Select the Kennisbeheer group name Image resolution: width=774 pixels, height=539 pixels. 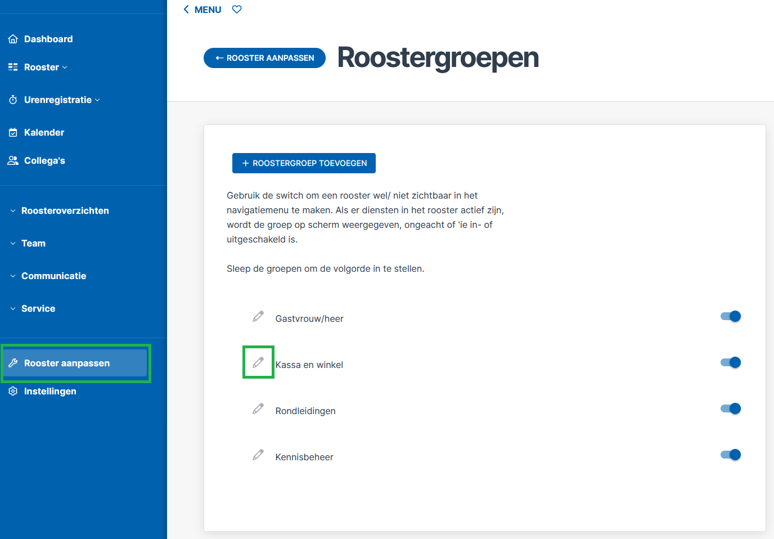tap(304, 457)
